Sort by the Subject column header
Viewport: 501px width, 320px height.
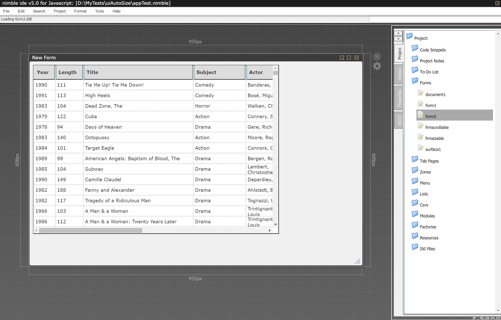tap(219, 72)
